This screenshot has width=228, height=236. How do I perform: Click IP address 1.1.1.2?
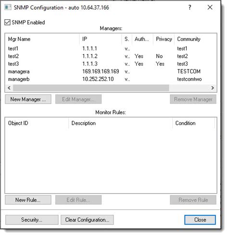coord(90,56)
